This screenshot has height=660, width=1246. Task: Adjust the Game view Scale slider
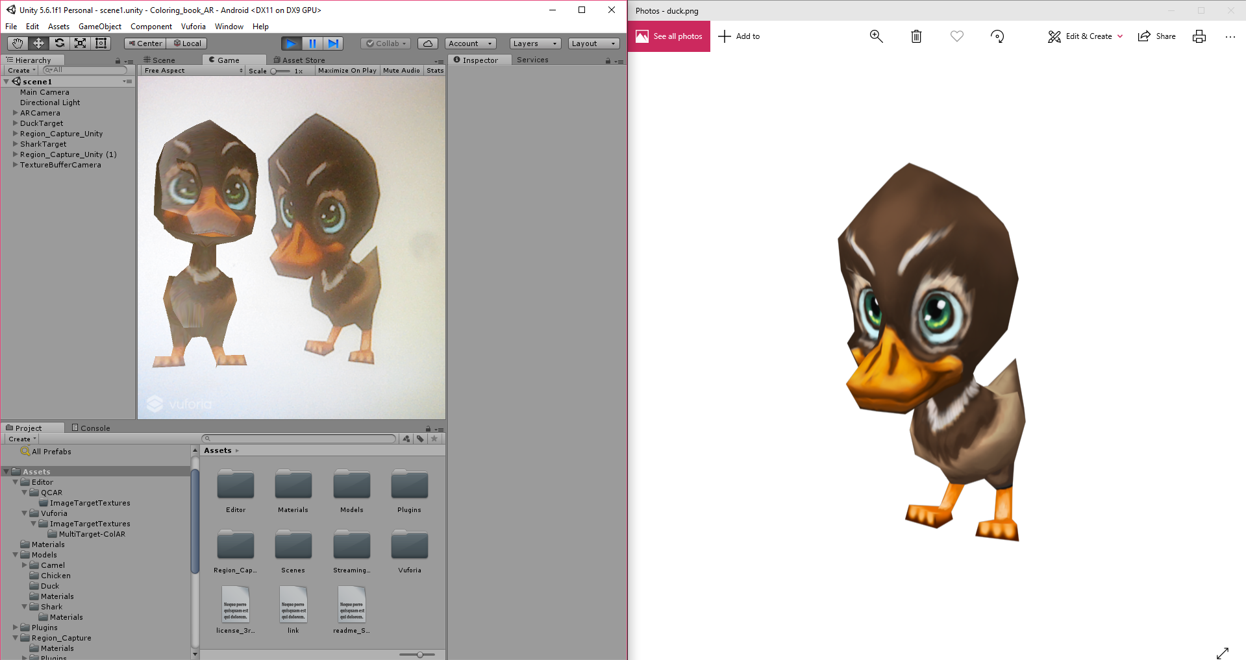click(x=280, y=71)
